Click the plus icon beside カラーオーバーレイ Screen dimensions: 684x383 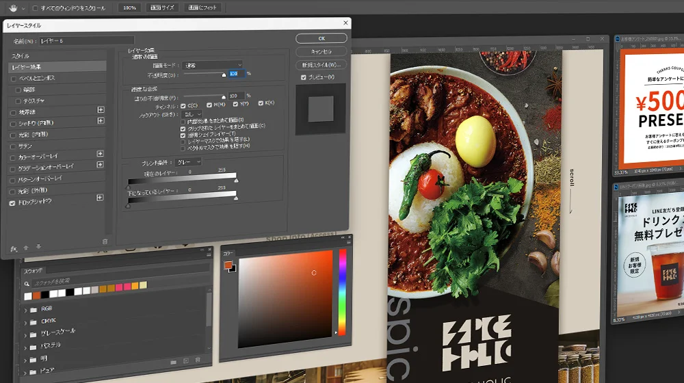point(101,154)
